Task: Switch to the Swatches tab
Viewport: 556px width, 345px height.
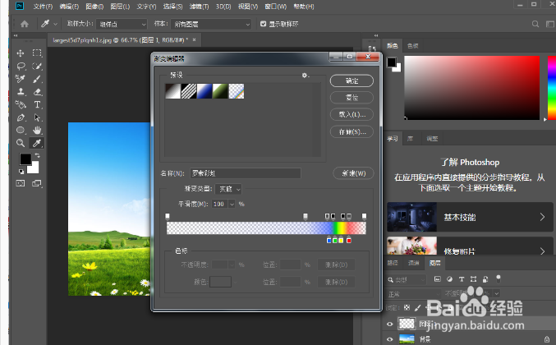Action: click(x=413, y=46)
